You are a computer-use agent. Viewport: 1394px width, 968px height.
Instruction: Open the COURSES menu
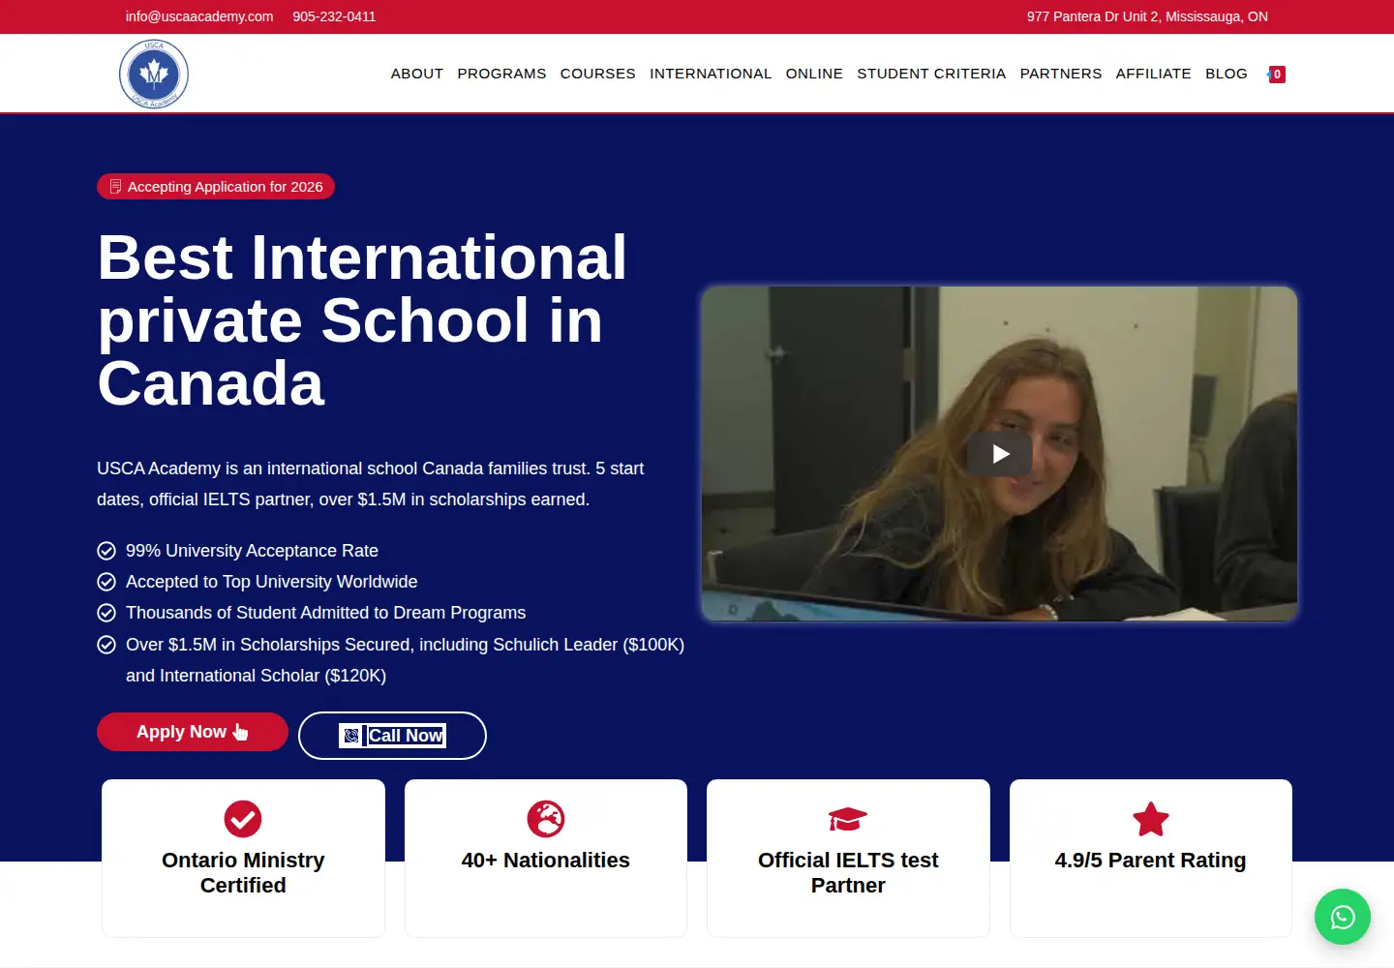598,74
